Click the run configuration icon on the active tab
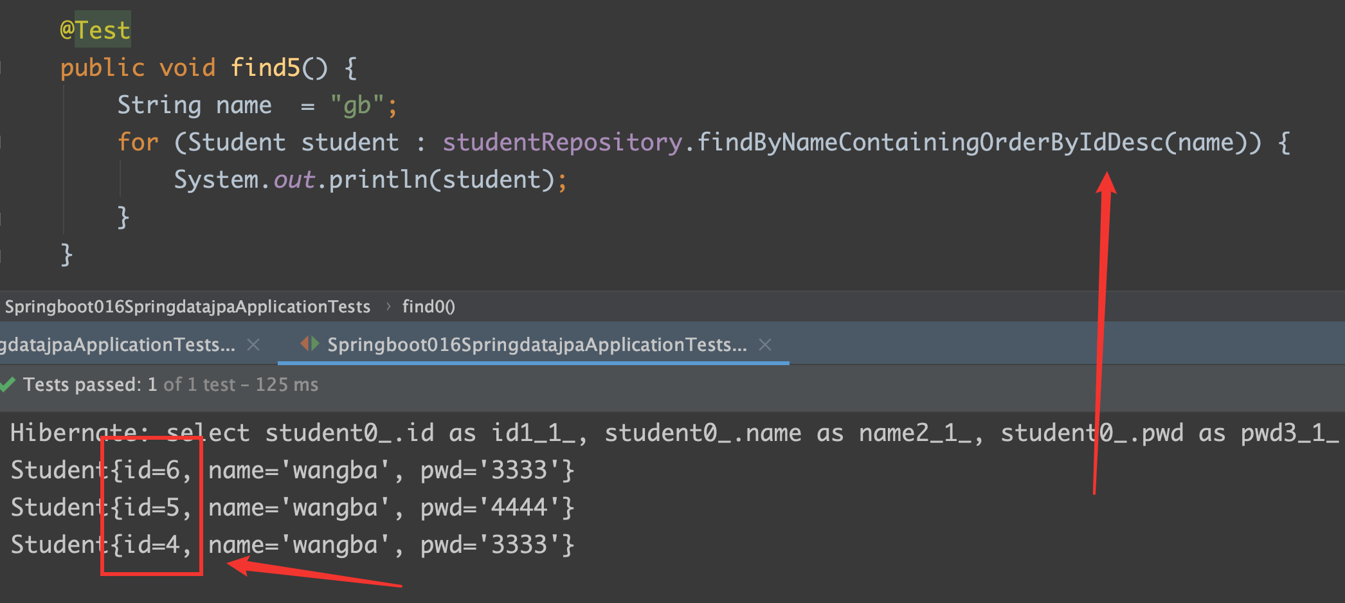This screenshot has width=1345, height=603. point(309,344)
